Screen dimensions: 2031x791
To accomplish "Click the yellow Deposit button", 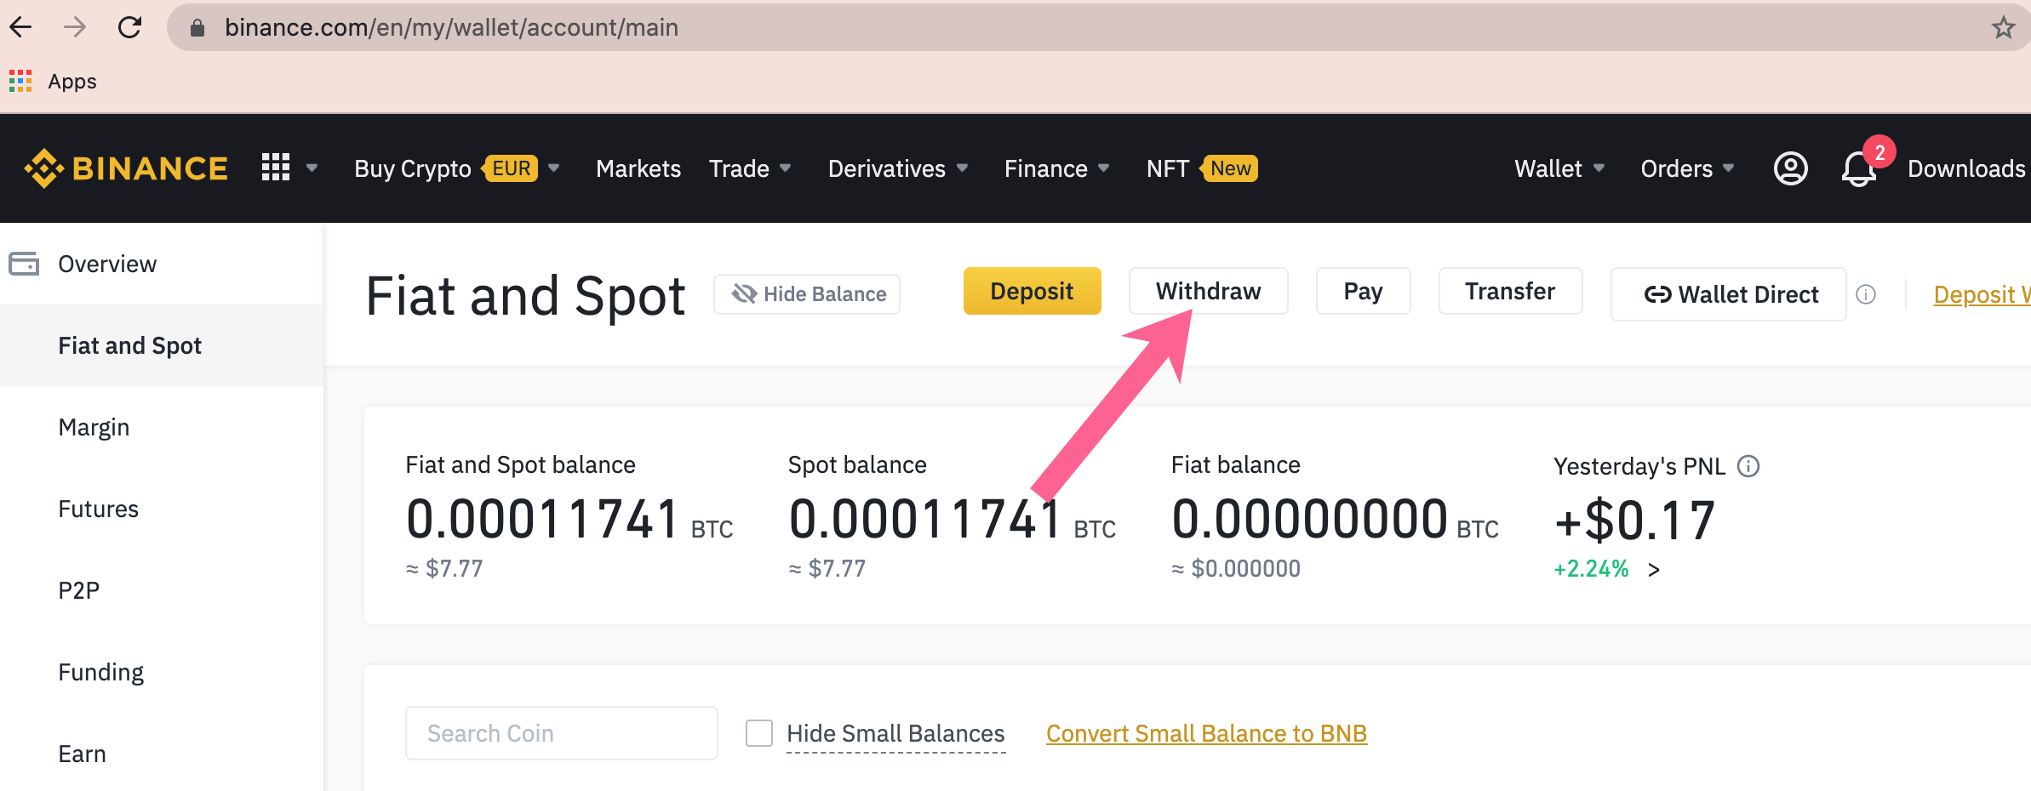I will [x=1032, y=291].
